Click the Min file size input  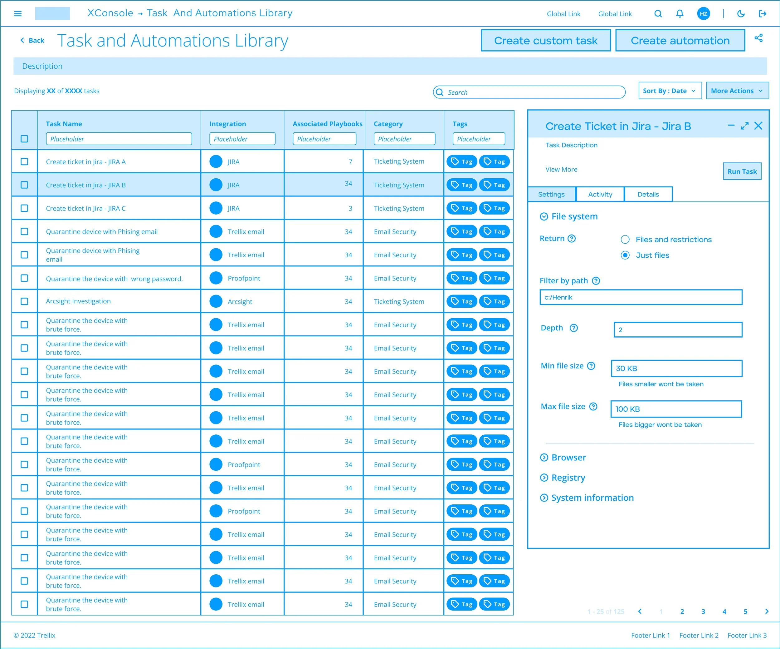click(676, 368)
